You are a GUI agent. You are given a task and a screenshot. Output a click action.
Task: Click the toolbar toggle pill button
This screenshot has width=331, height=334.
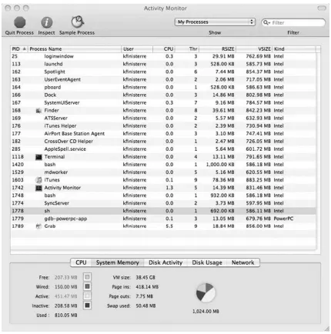tap(322, 8)
